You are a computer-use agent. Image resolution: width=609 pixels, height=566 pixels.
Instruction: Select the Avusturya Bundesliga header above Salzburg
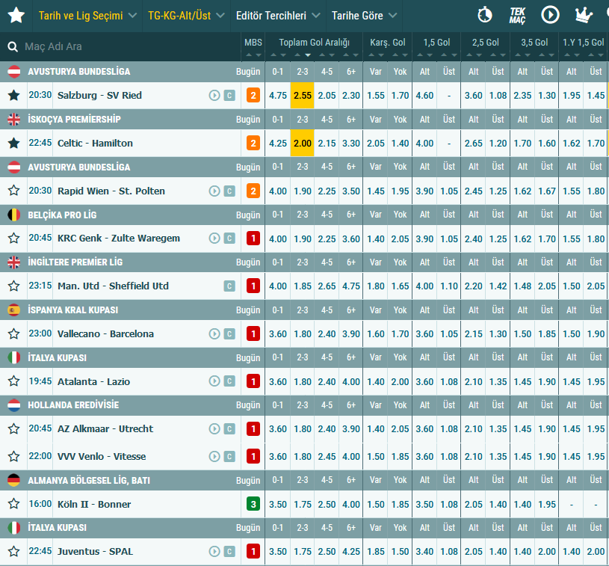pyautogui.click(x=79, y=72)
